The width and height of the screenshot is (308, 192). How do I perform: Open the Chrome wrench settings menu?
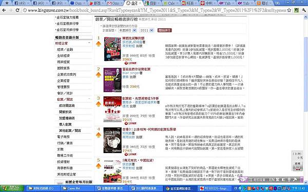click(x=304, y=10)
